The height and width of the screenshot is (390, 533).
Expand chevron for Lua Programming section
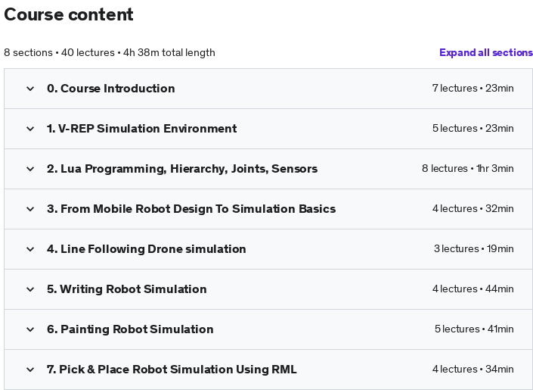[x=30, y=169]
